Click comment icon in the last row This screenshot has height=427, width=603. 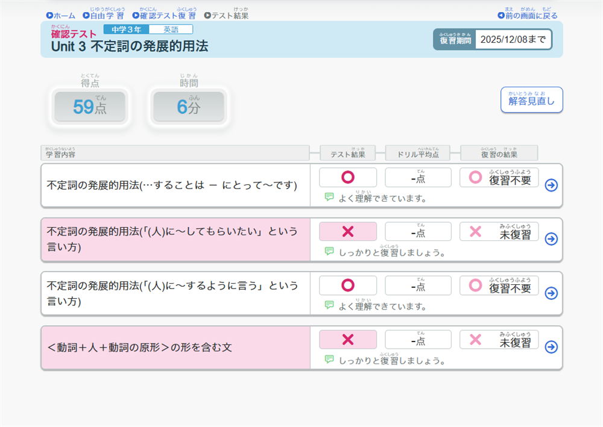click(x=329, y=360)
